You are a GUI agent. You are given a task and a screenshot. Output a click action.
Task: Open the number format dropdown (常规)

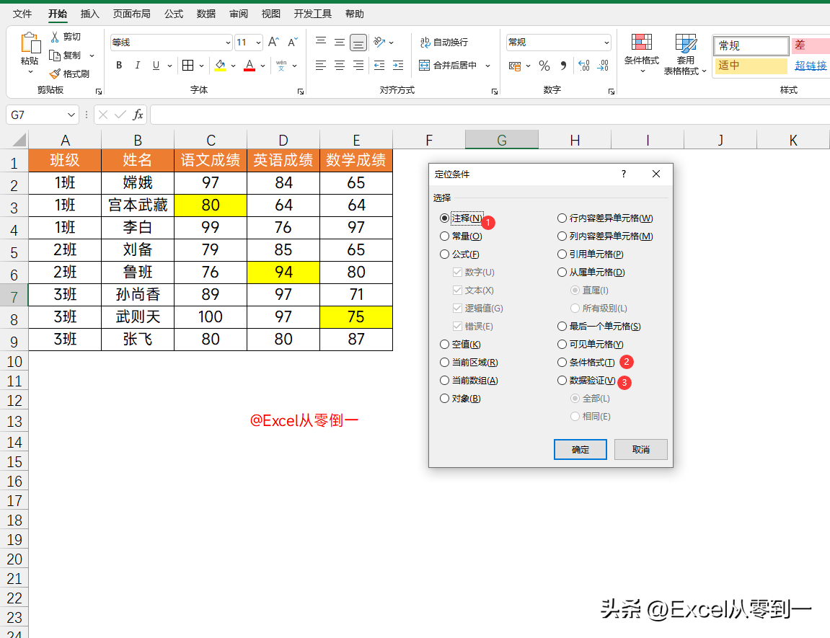click(606, 43)
